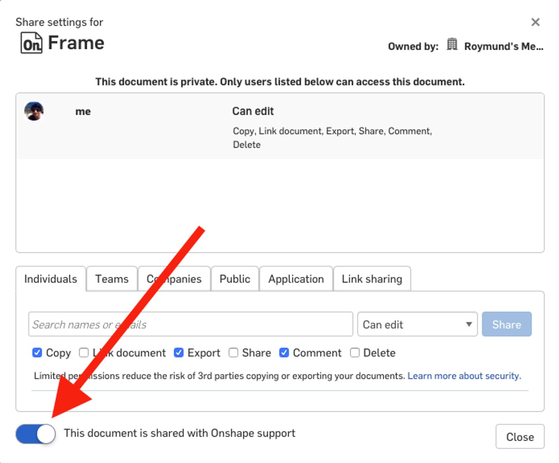Uncheck the Copy permission checkbox

coord(37,353)
